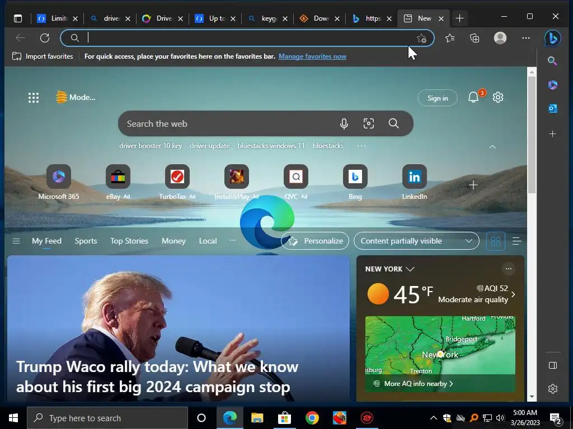
Task: Switch feed to grid layout view
Action: (496, 241)
